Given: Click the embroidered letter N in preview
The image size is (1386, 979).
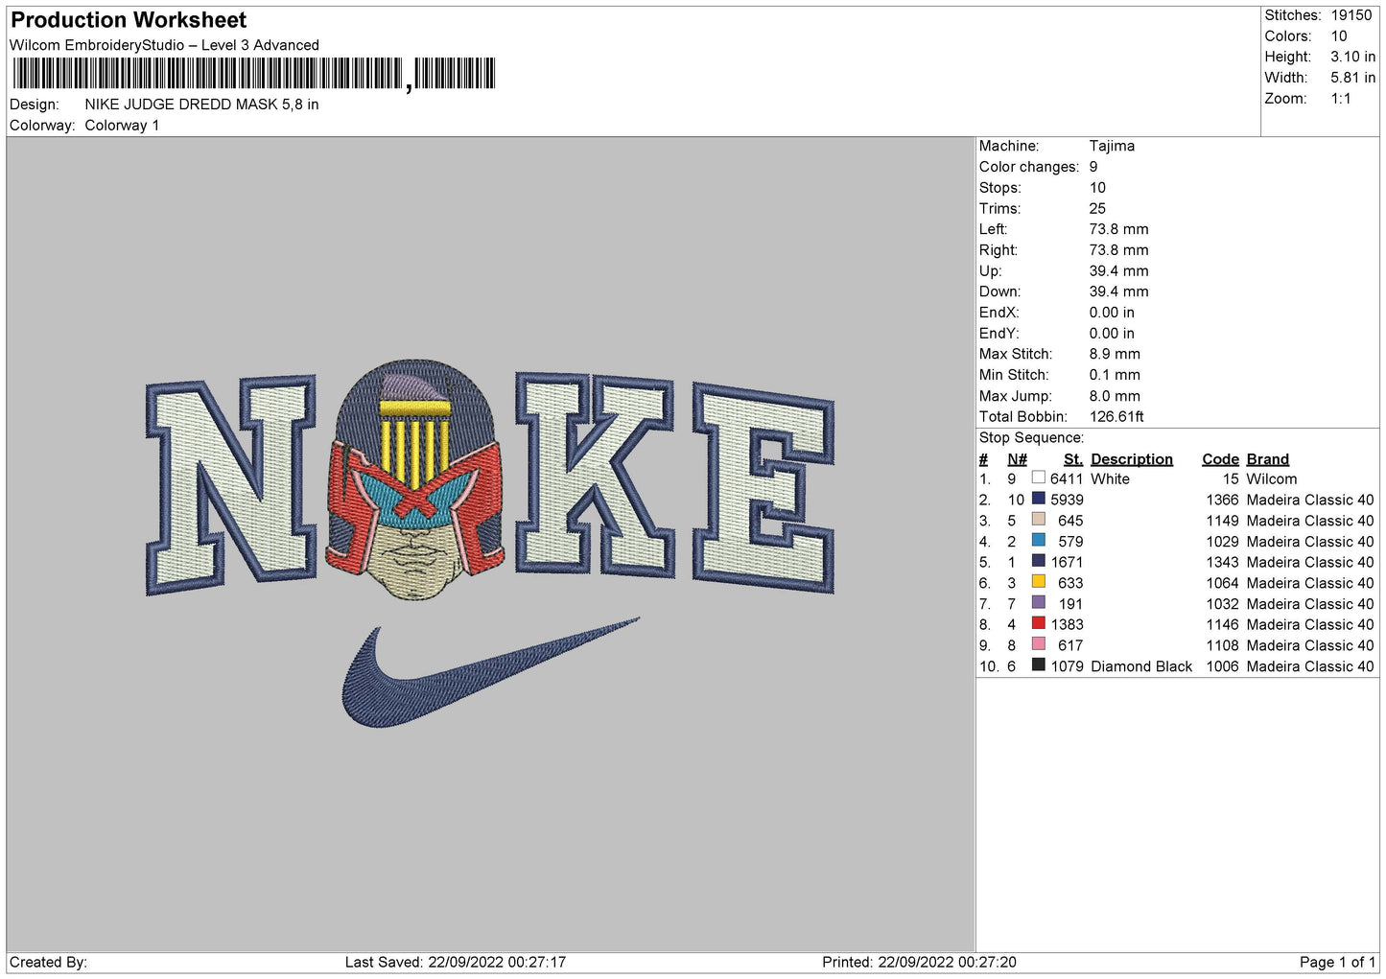Looking at the screenshot, I should tap(231, 483).
